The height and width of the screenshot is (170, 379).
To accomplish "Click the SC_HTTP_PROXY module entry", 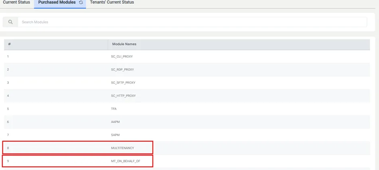I will point(123,95).
